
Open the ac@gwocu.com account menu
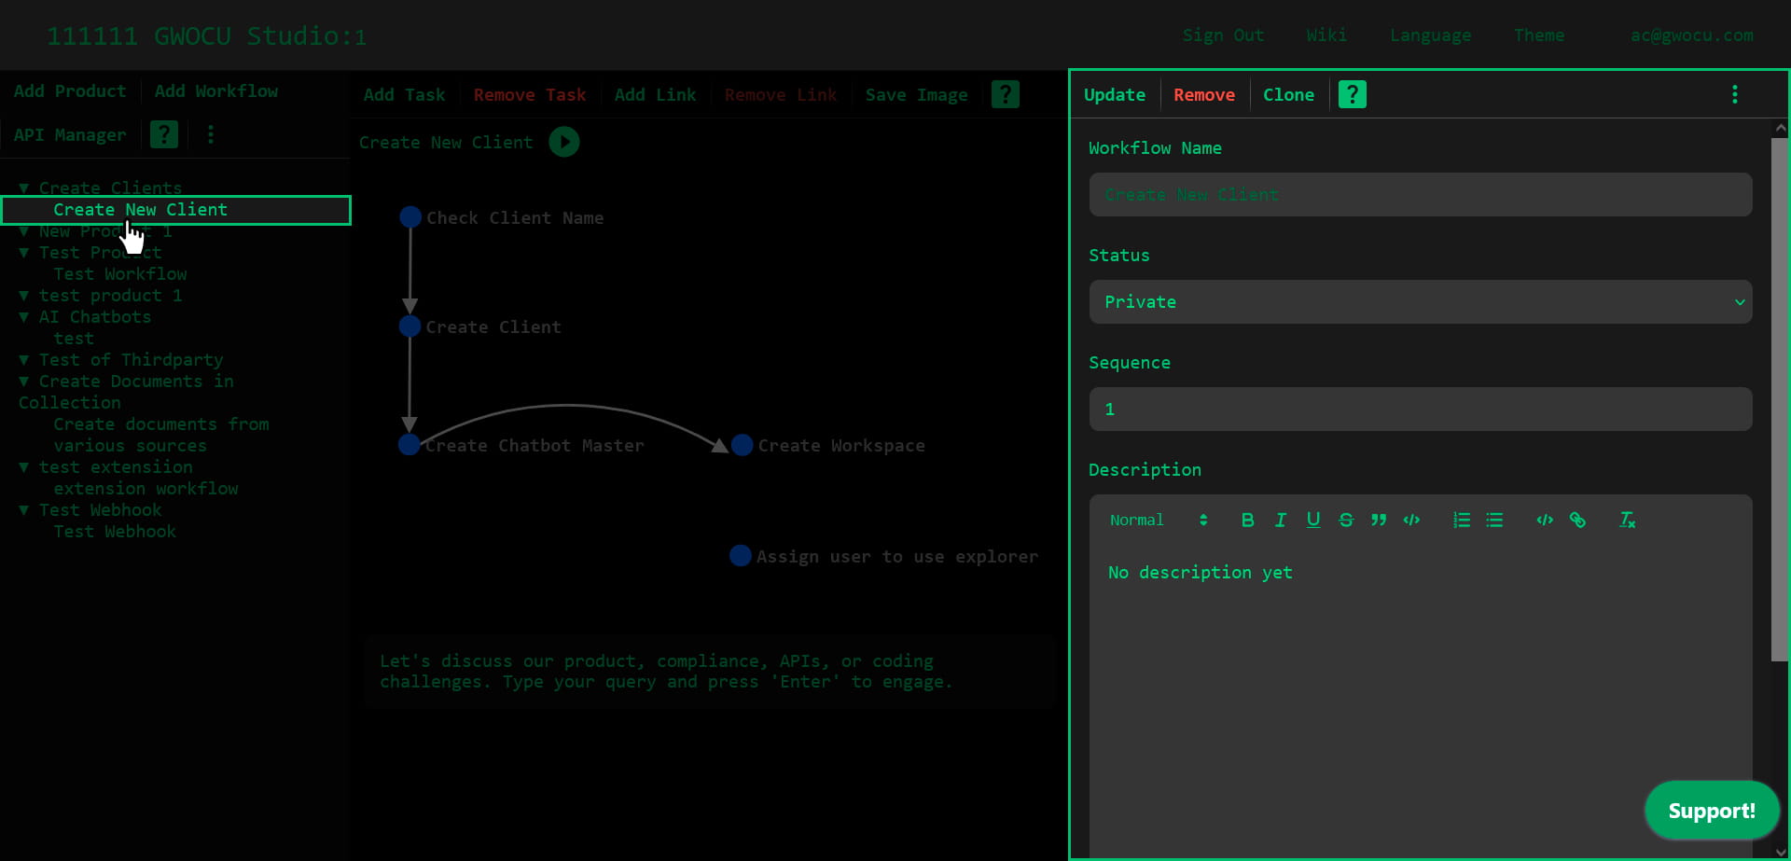(1692, 35)
